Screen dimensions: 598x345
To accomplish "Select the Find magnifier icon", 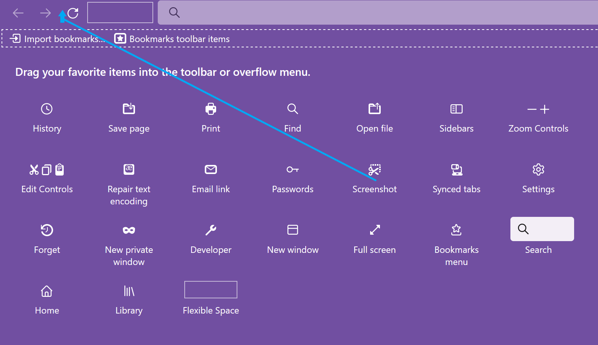I will pos(292,109).
